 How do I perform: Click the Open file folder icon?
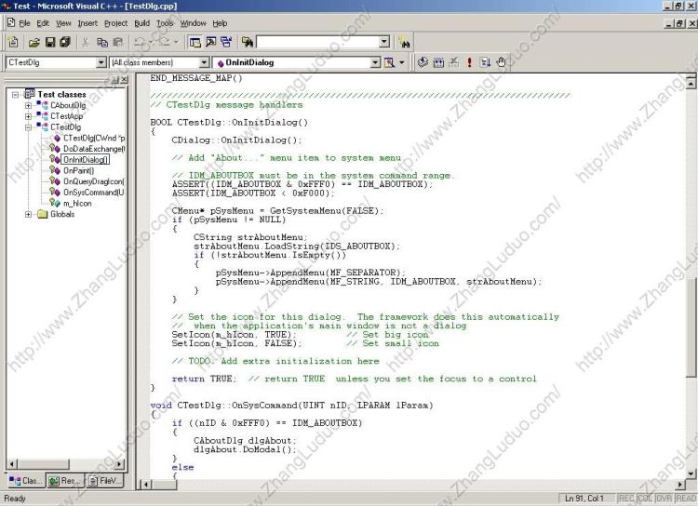coord(34,42)
